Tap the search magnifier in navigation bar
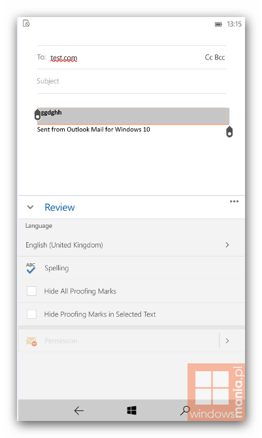The height and width of the screenshot is (438, 262). click(x=185, y=411)
